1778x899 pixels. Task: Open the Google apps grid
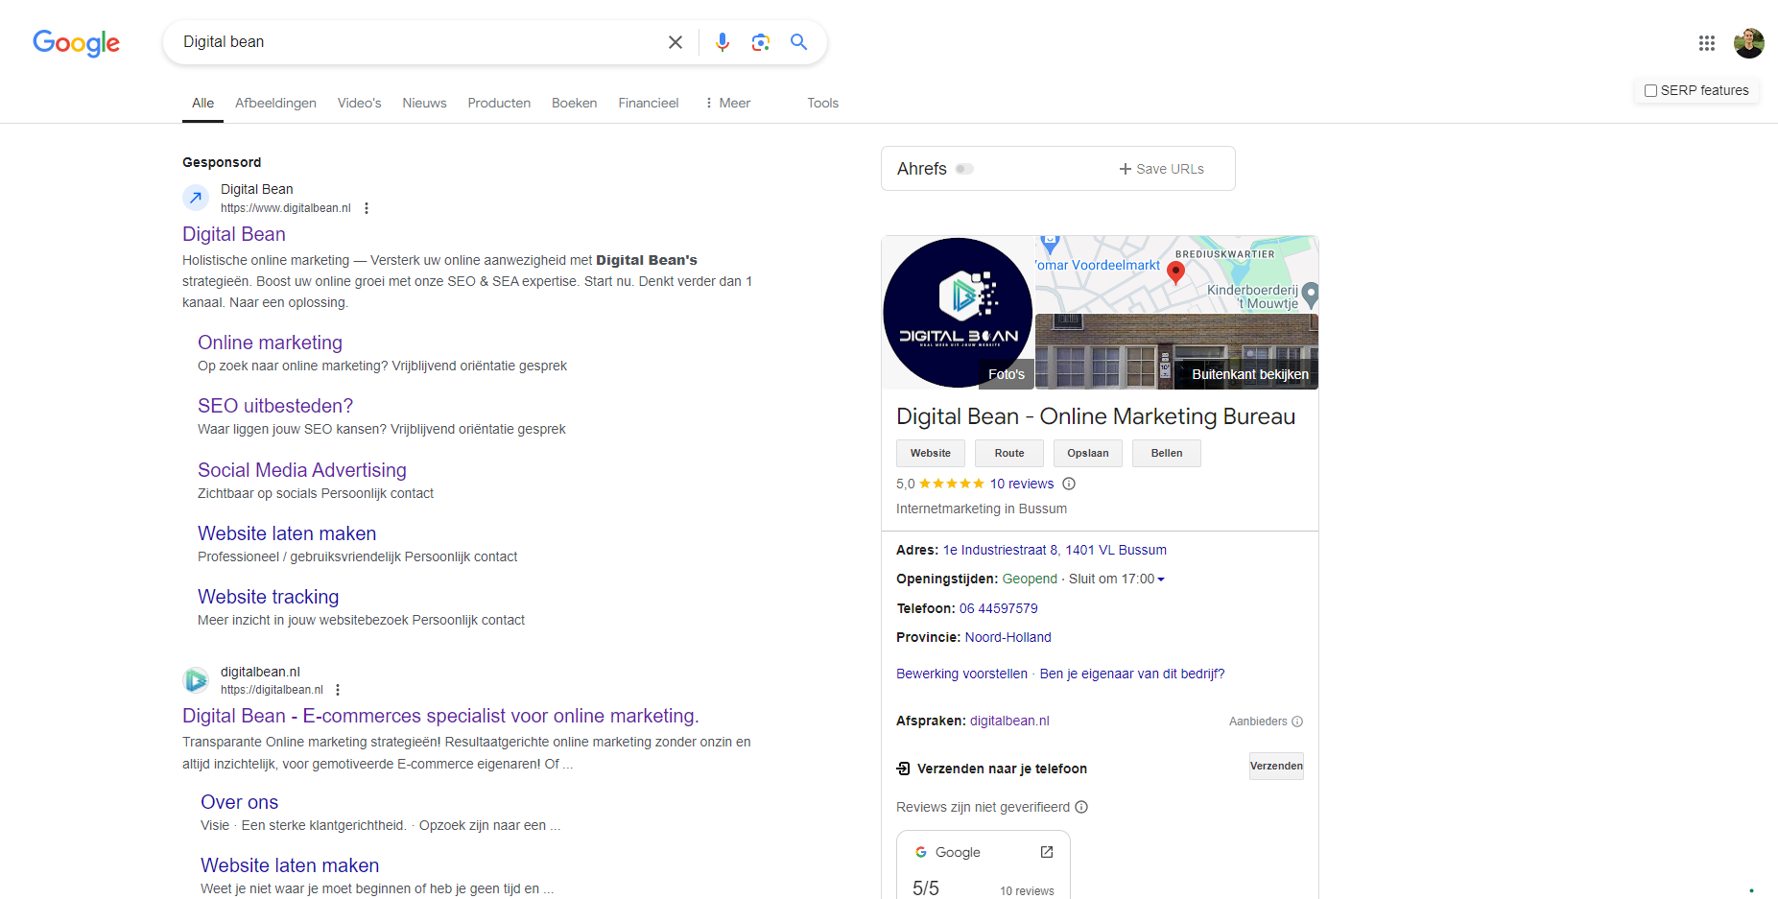click(x=1706, y=42)
